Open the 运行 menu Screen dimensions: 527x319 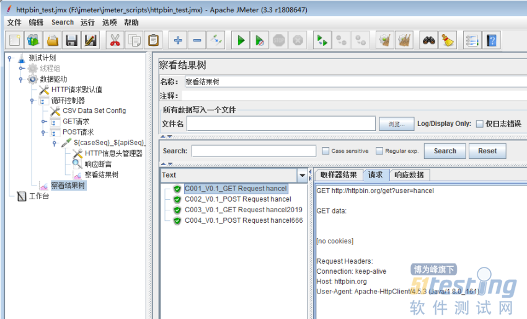point(87,22)
